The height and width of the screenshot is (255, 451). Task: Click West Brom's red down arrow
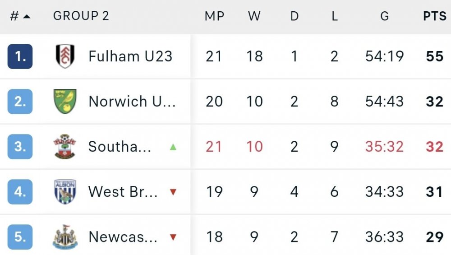click(173, 192)
